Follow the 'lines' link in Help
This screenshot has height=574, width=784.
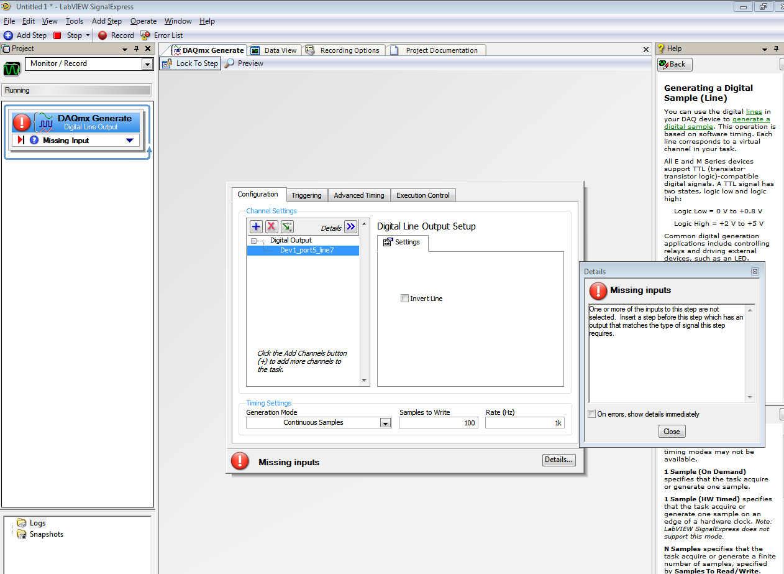click(754, 112)
